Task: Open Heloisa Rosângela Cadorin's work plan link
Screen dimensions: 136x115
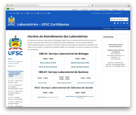Action: 64,83
